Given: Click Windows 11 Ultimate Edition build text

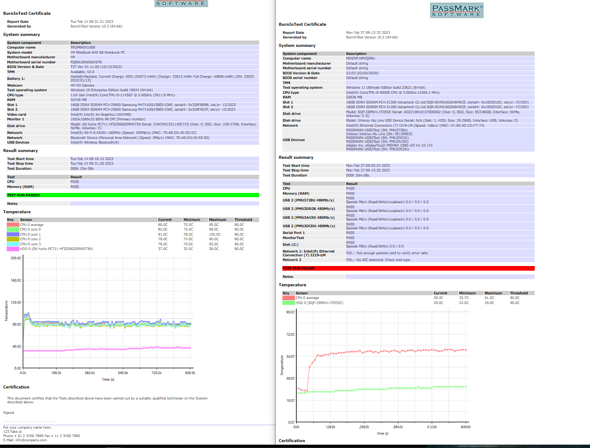Looking at the screenshot, I should 386,87.
